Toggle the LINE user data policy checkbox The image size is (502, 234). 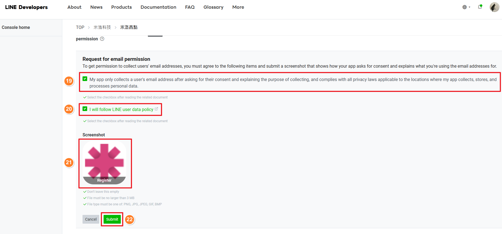(x=85, y=109)
